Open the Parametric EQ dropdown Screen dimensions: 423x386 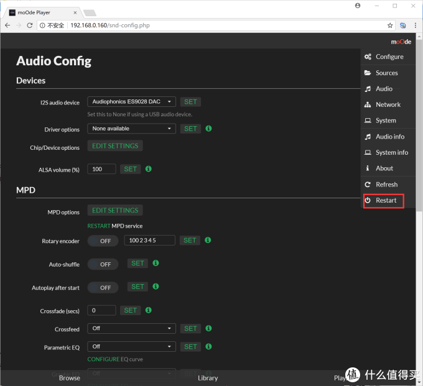[131, 346]
